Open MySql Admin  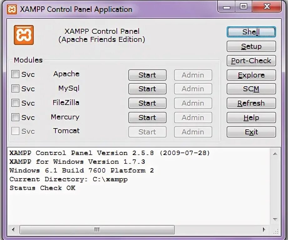[x=193, y=89]
